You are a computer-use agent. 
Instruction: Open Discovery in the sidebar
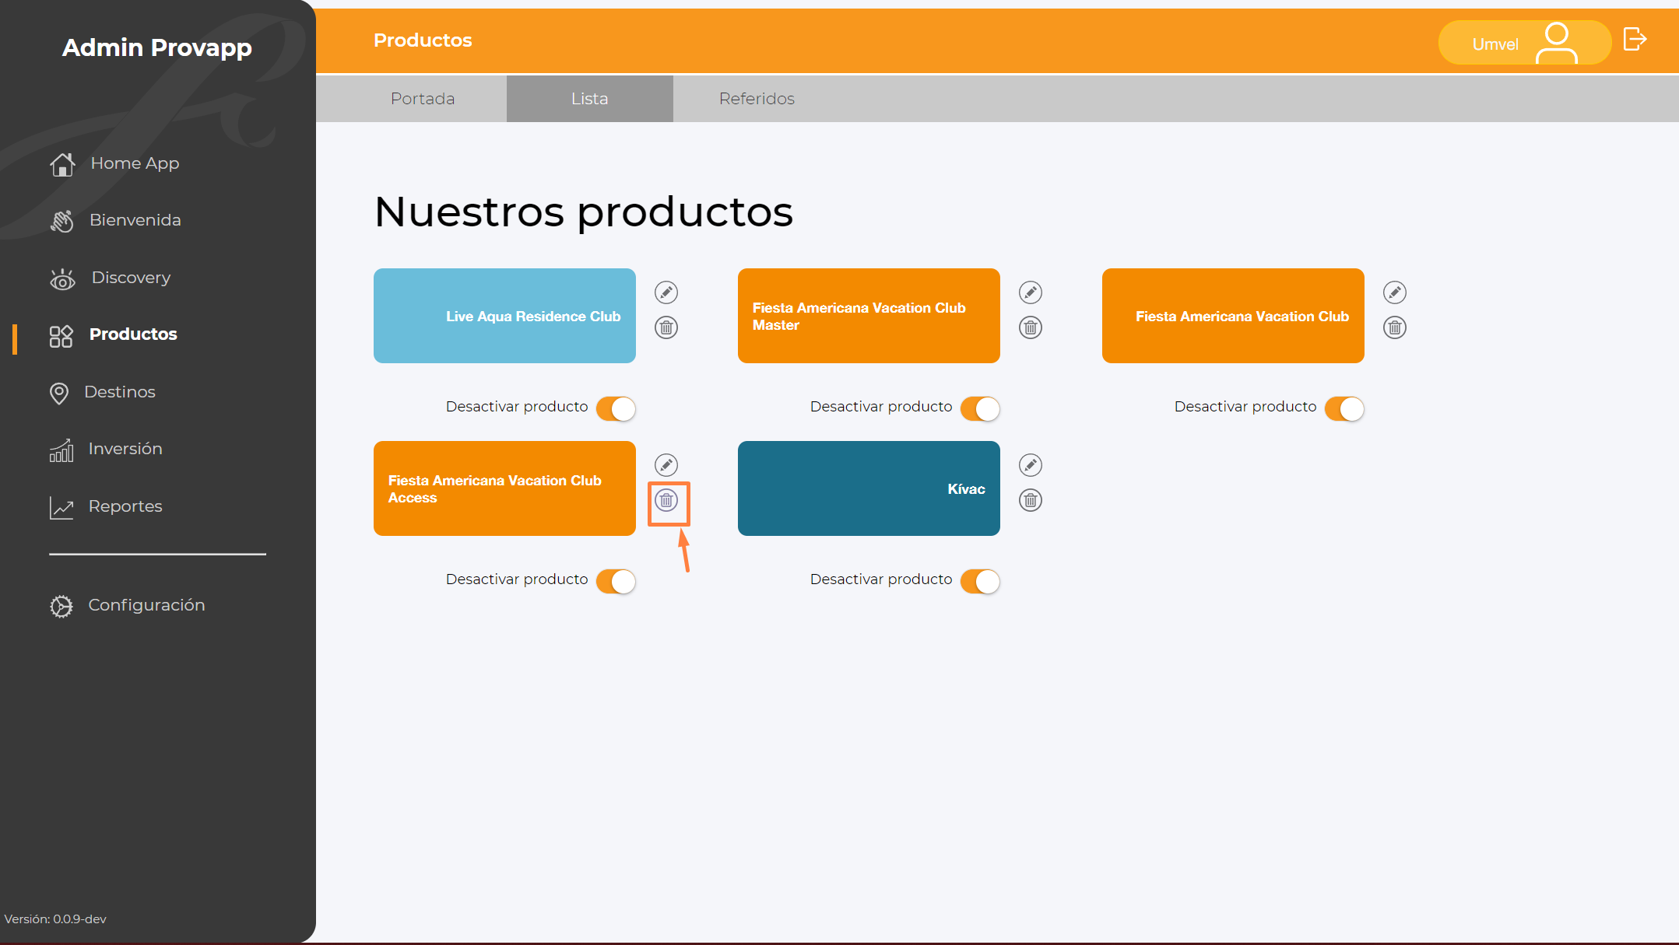130,278
